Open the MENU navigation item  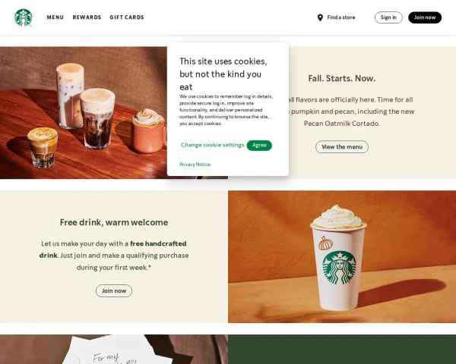click(x=55, y=17)
